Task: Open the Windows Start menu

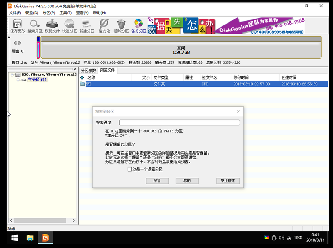Action: point(14,237)
